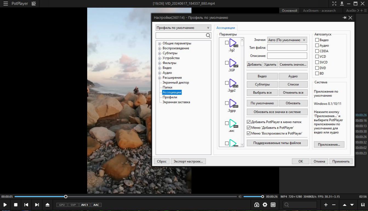The width and height of the screenshot is (368, 211).
Task: Click the volume slider bar
Action: tap(253, 196)
